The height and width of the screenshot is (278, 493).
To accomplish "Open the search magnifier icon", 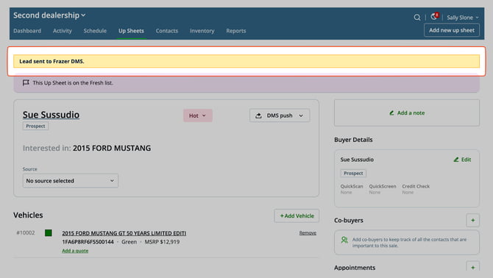I will pyautogui.click(x=417, y=17).
